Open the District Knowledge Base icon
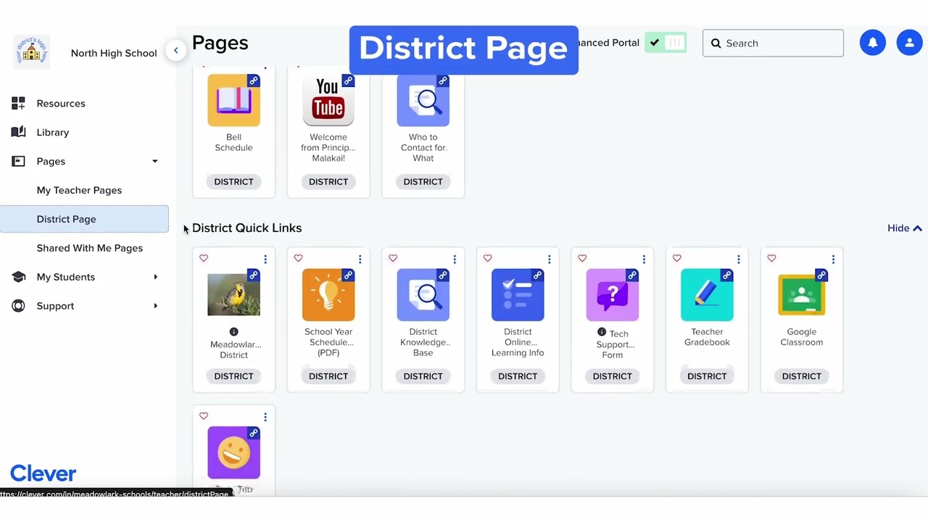 [x=423, y=295]
